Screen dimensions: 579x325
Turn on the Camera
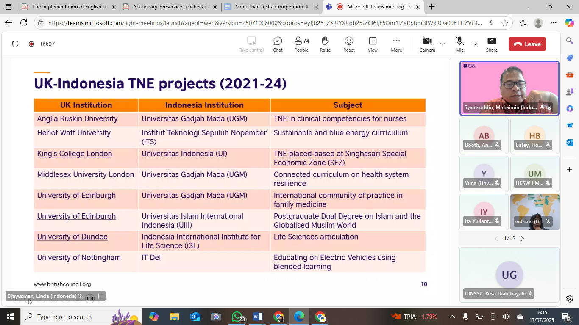(x=427, y=44)
